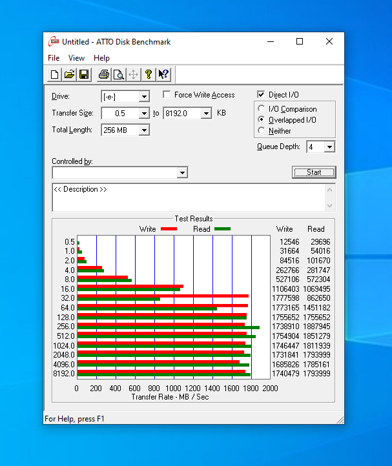Uncheck the Direct I/O checkbox
Screen dimensions: 392x466
pyautogui.click(x=262, y=95)
